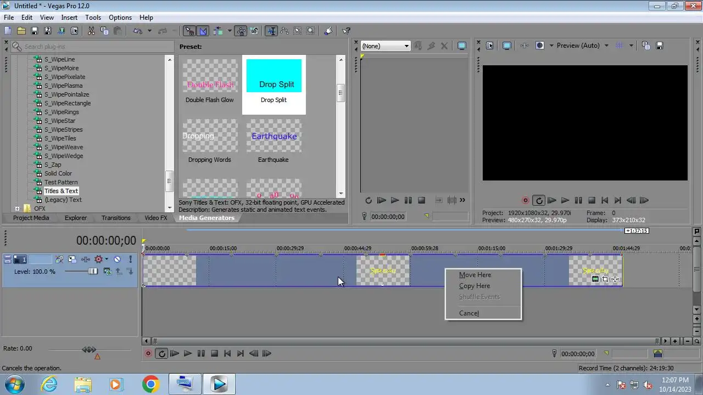Click the Play button in the preview window
Viewport: 703px width, 395px height.
pyautogui.click(x=565, y=201)
